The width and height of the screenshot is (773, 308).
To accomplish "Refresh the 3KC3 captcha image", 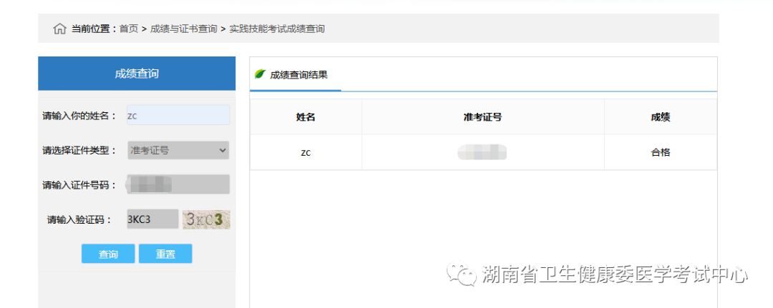I will click(206, 220).
